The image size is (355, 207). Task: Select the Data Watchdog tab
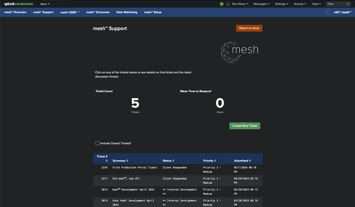click(127, 12)
